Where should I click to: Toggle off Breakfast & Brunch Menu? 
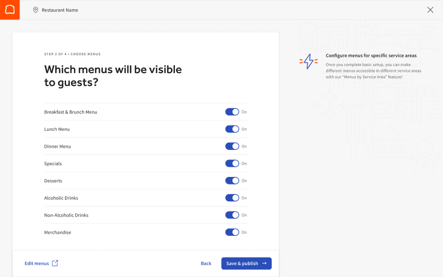pos(232,112)
